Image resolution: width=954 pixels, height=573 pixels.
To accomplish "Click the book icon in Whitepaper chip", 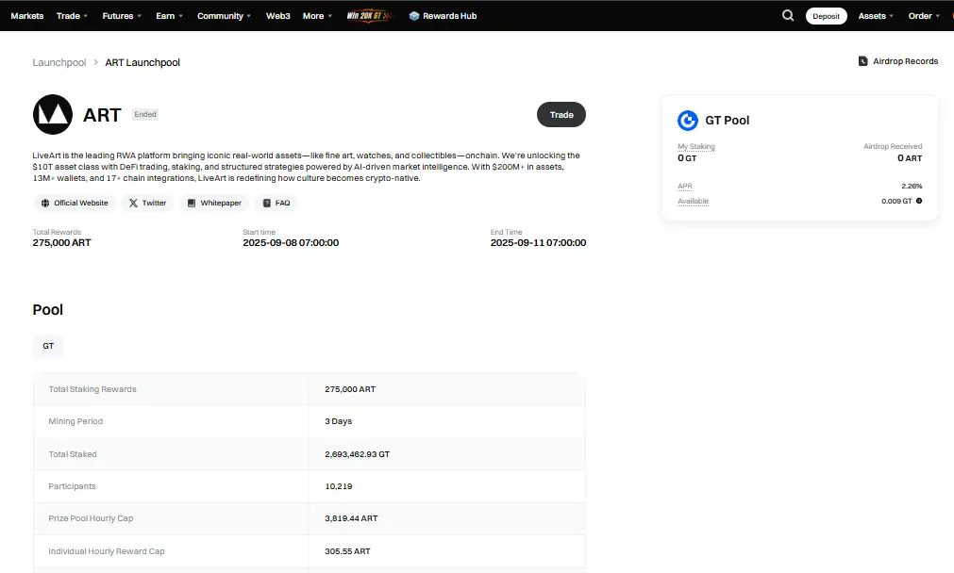I will (191, 203).
